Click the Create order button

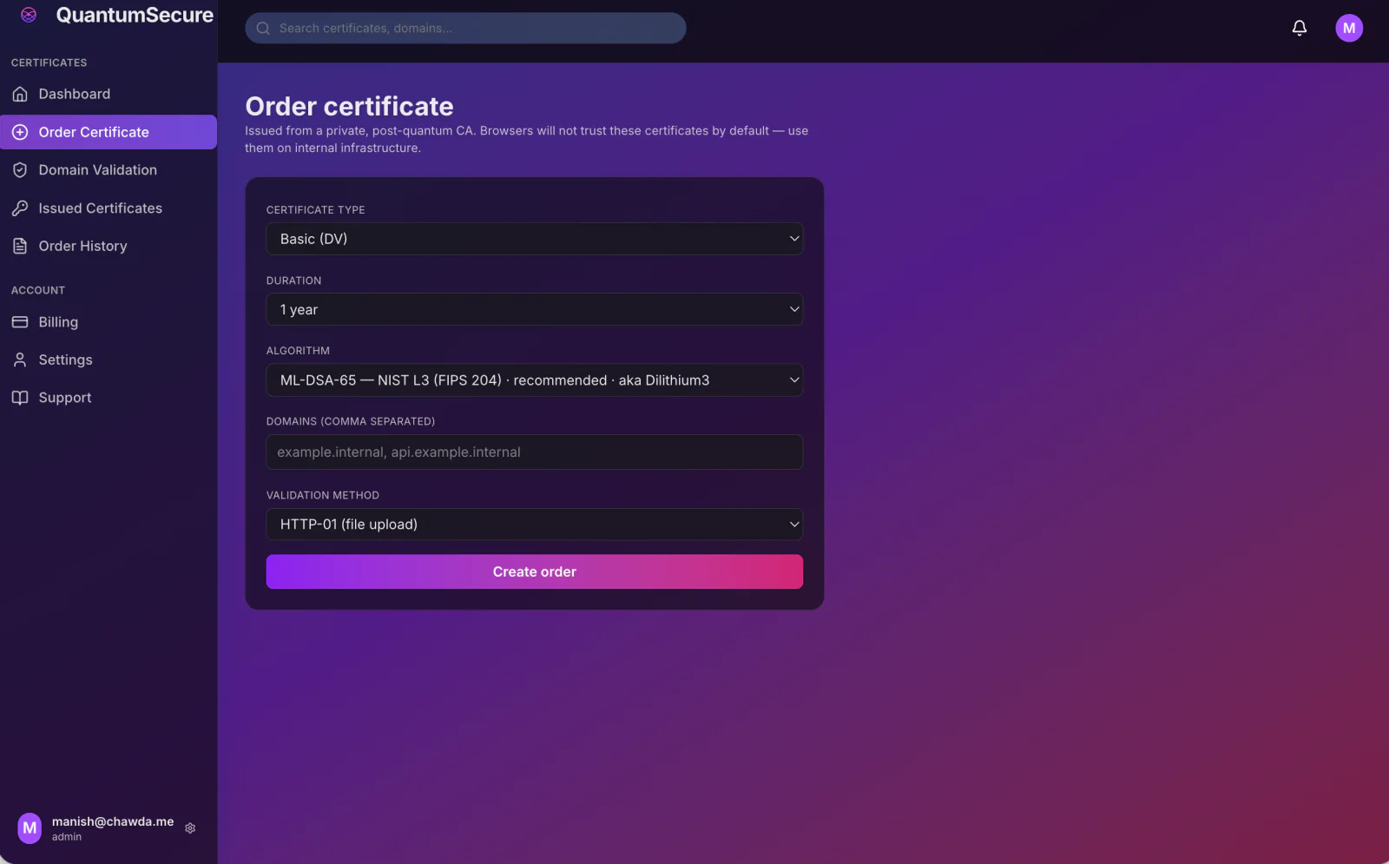(x=534, y=571)
